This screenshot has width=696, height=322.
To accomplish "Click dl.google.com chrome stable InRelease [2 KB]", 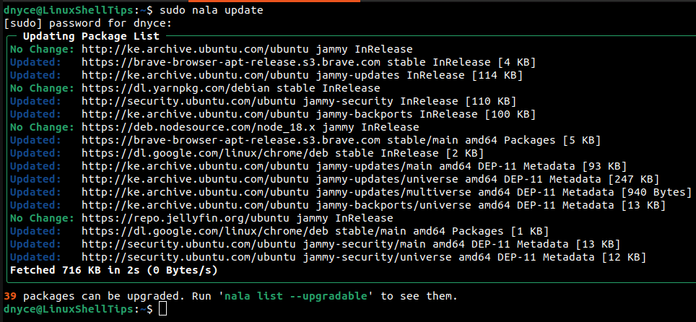I will [283, 154].
